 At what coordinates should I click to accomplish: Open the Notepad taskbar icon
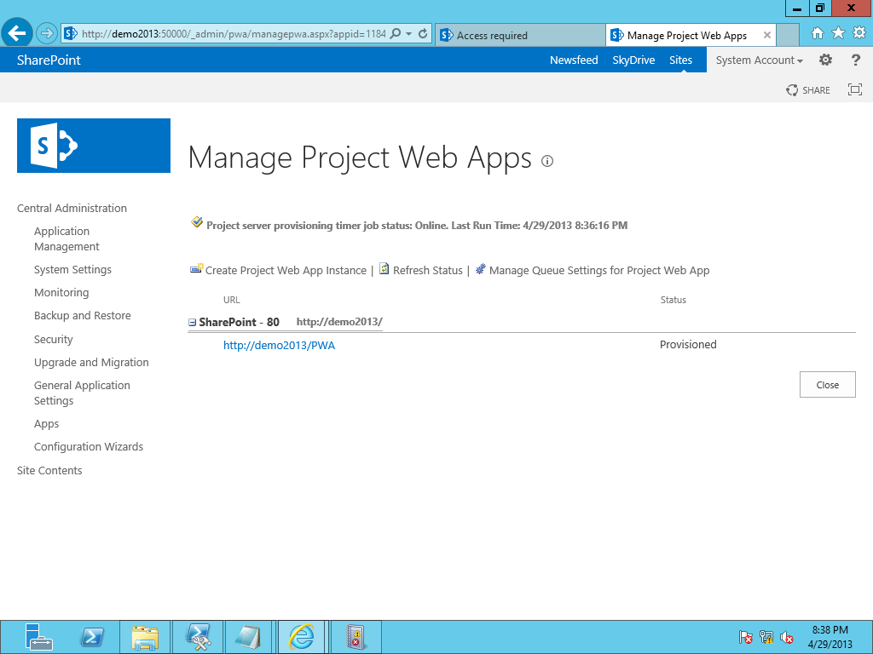pyautogui.click(x=248, y=637)
